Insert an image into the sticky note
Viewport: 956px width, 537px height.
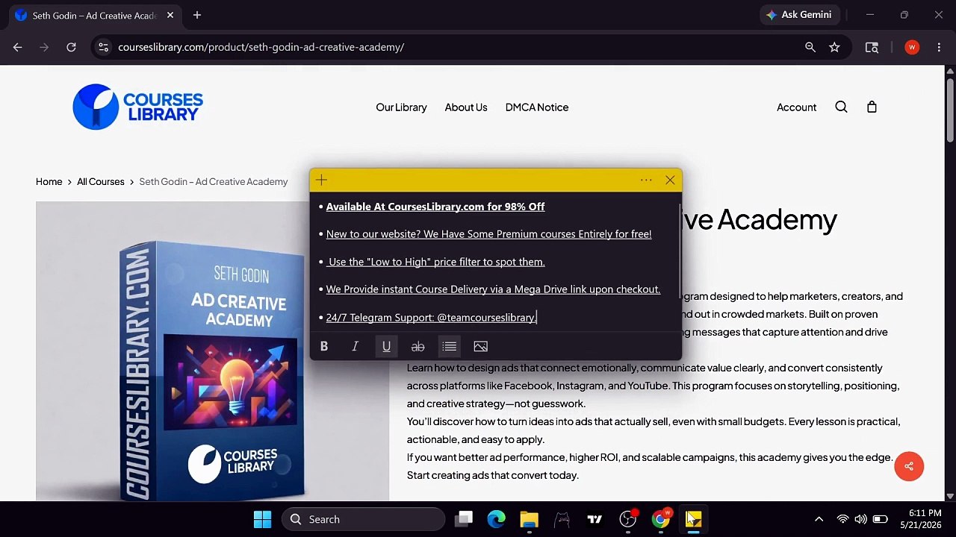pos(480,346)
